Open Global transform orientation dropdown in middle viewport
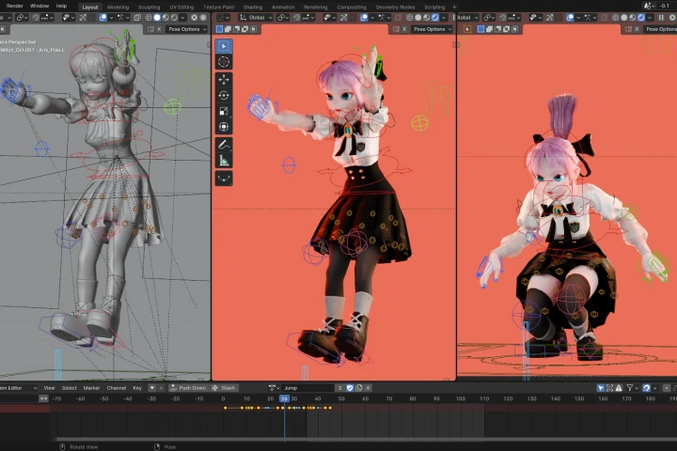The height and width of the screenshot is (451, 677). (256, 18)
